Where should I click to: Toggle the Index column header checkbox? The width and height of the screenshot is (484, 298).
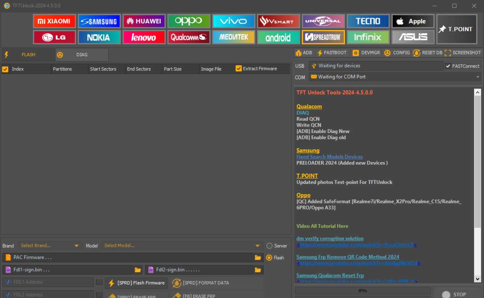[5, 69]
